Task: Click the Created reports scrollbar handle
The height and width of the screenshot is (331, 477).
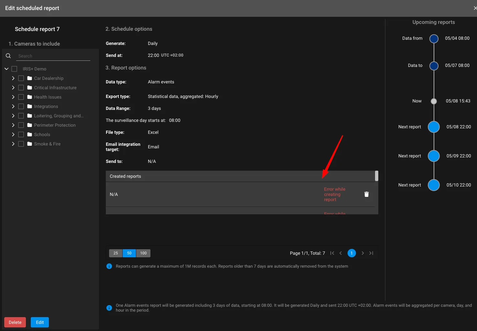Action: (x=377, y=176)
